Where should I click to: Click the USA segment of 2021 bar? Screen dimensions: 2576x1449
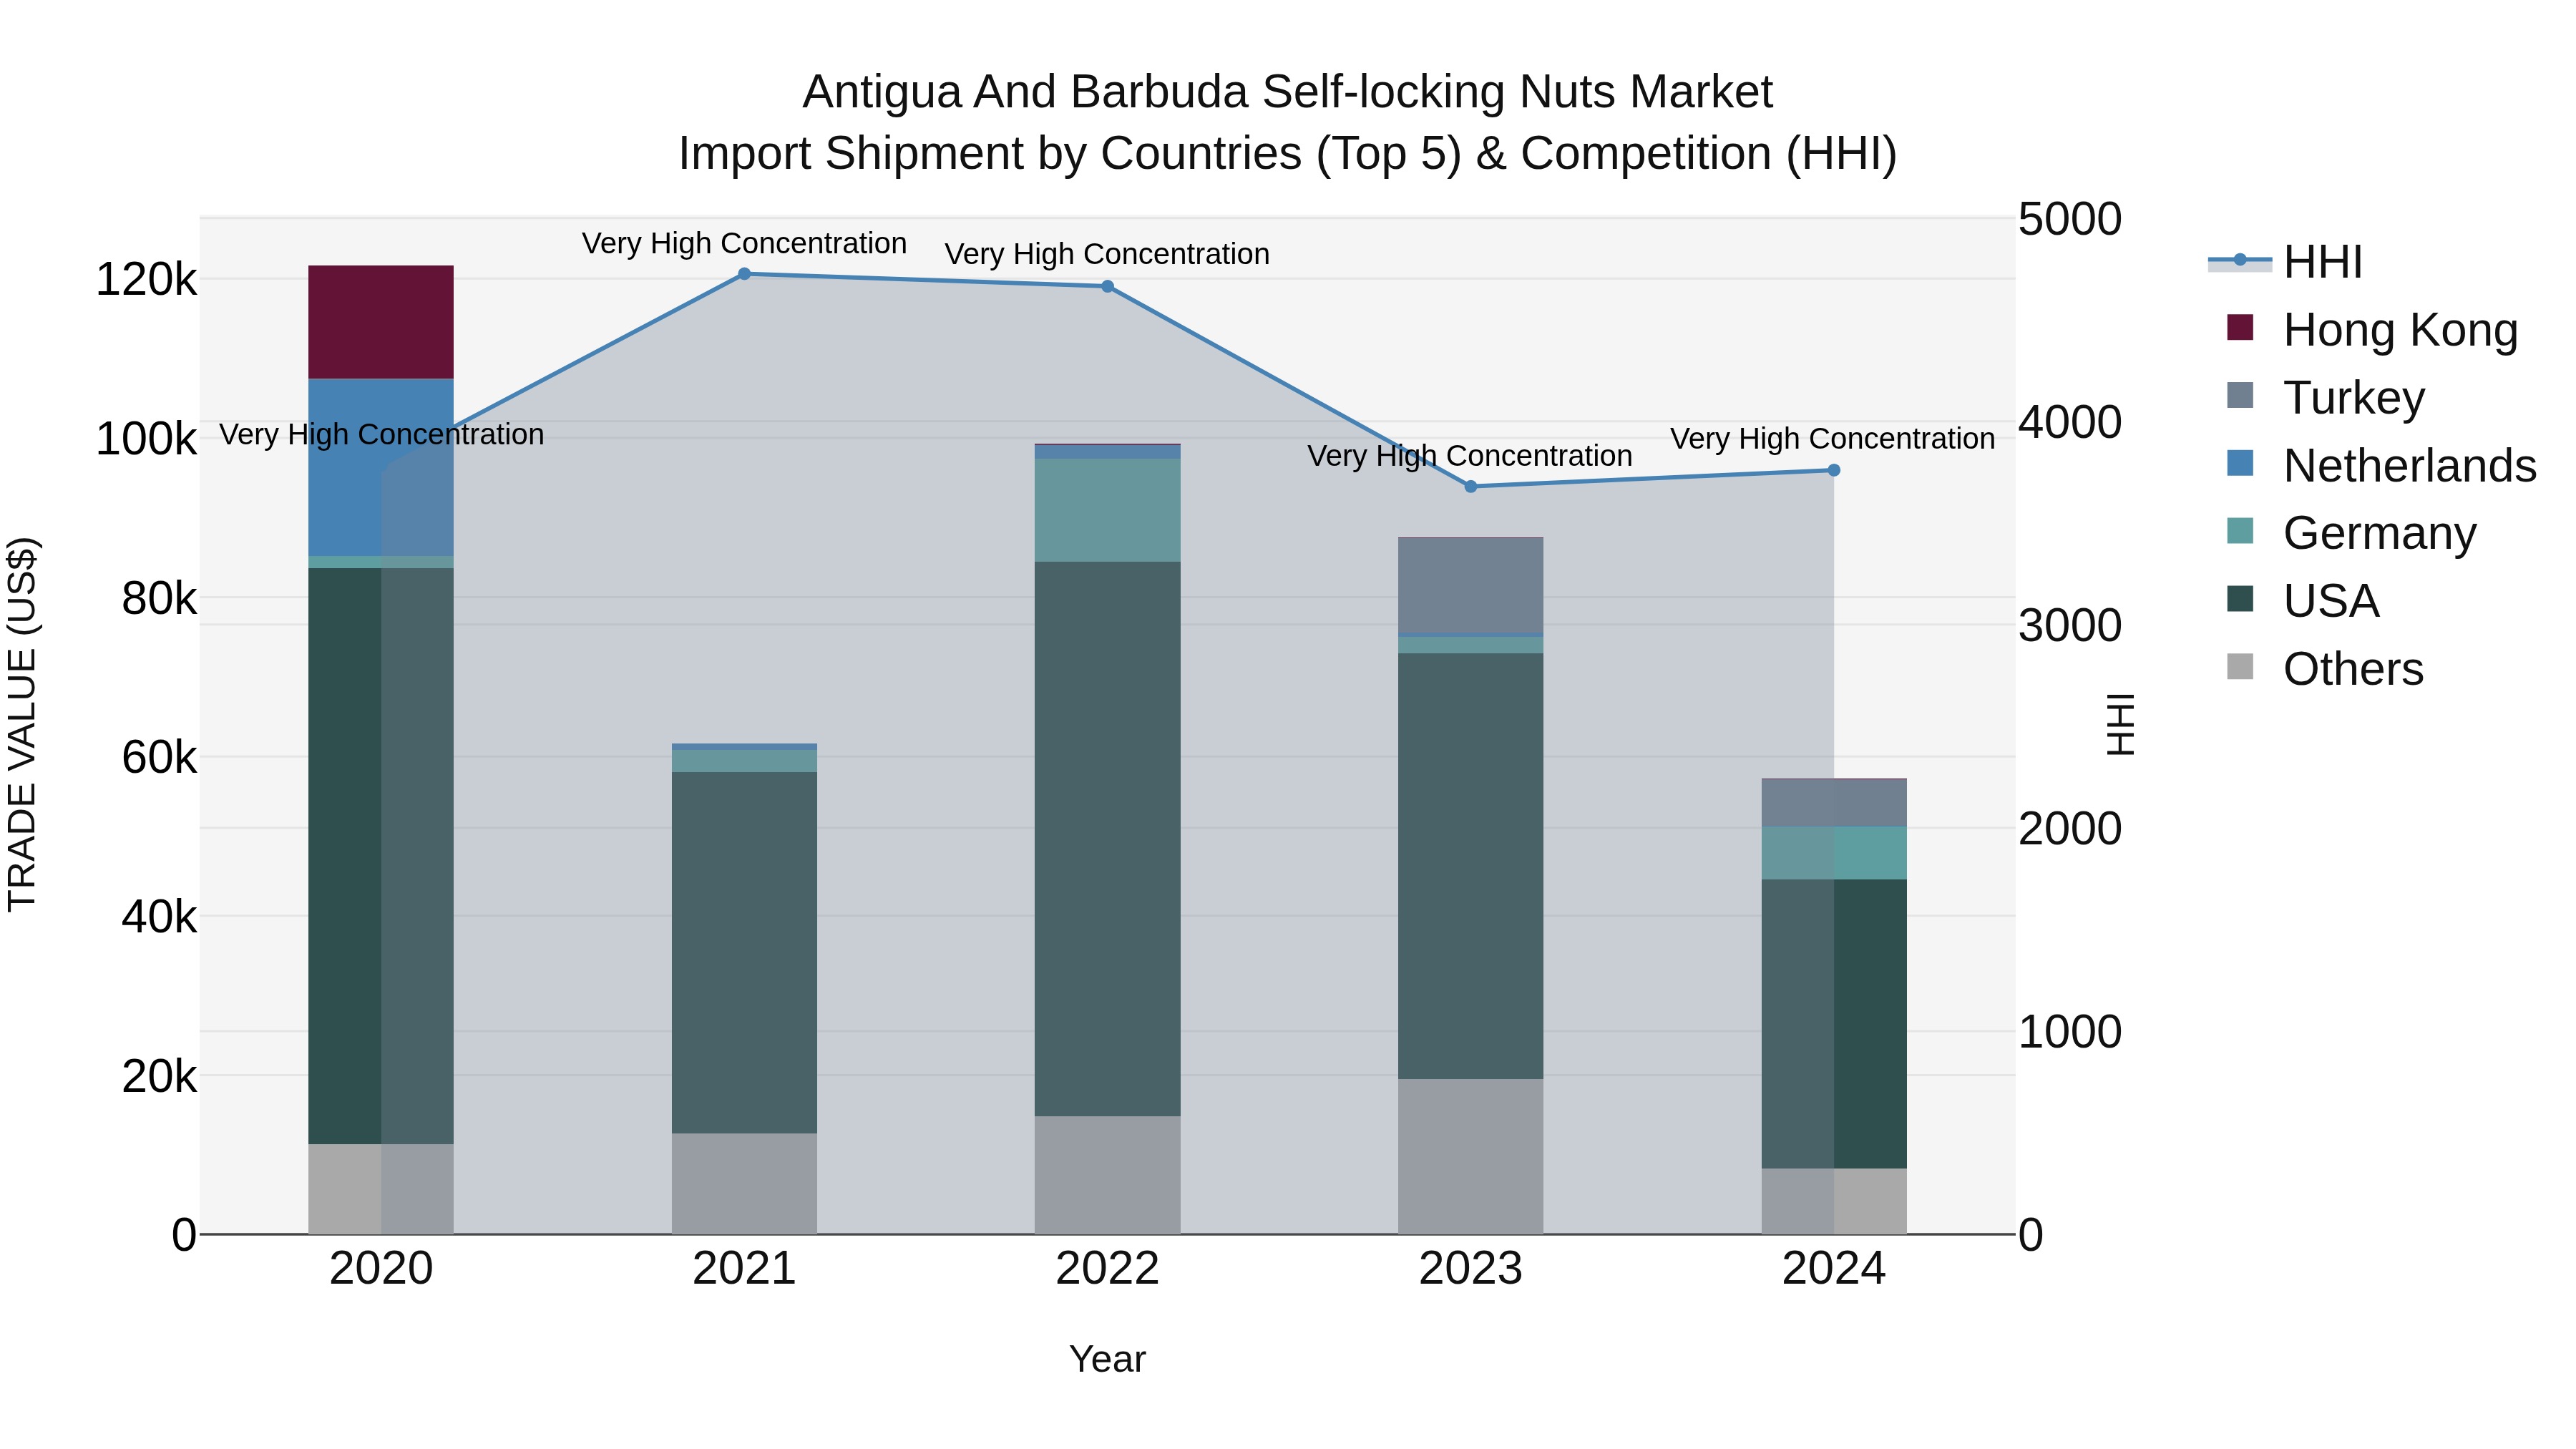click(x=744, y=953)
